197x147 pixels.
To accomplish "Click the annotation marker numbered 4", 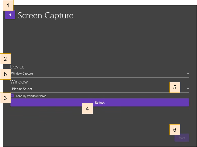I will coord(87,108).
